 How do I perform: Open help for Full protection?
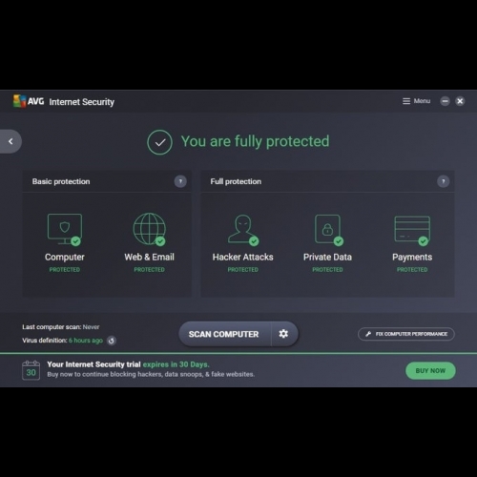tap(444, 181)
